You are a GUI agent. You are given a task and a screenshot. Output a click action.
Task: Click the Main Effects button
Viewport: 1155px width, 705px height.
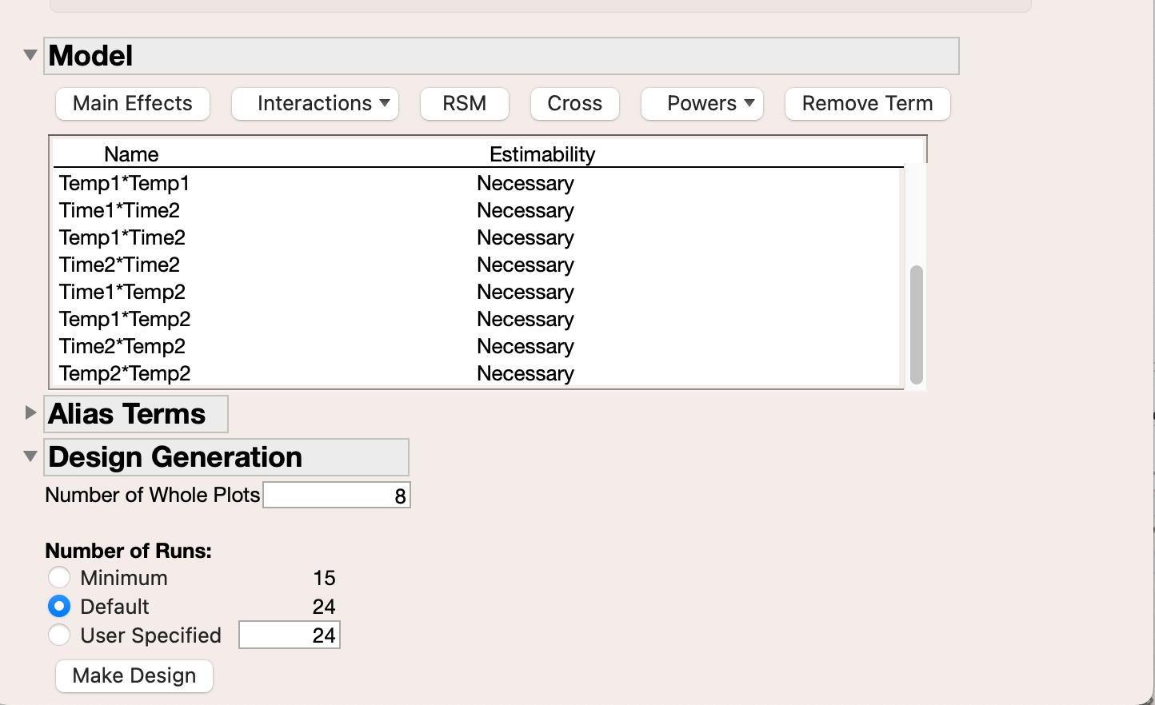132,103
